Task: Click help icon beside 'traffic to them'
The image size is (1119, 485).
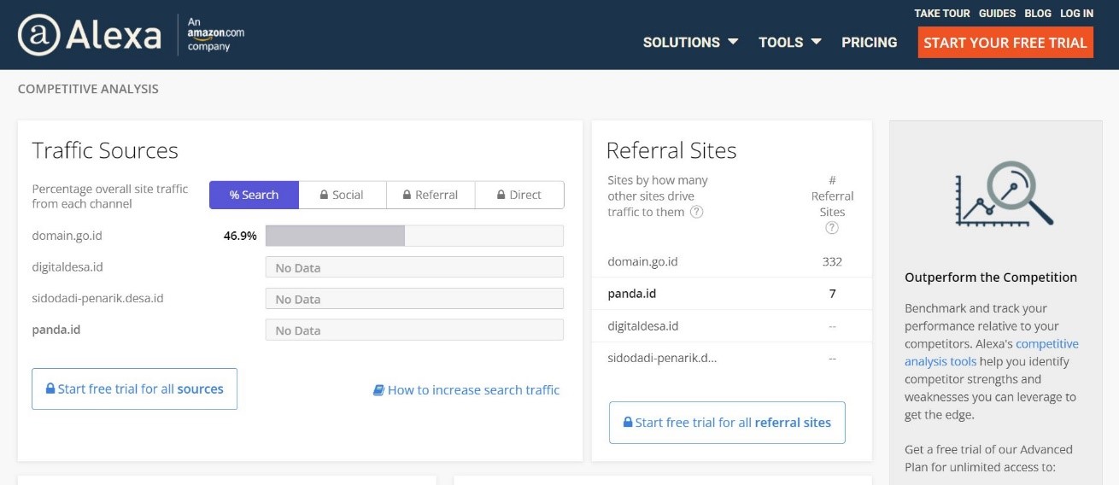Action: [696, 212]
